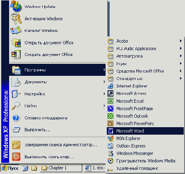
Task: Click 'Активация Windows' text
Action: 43,19
